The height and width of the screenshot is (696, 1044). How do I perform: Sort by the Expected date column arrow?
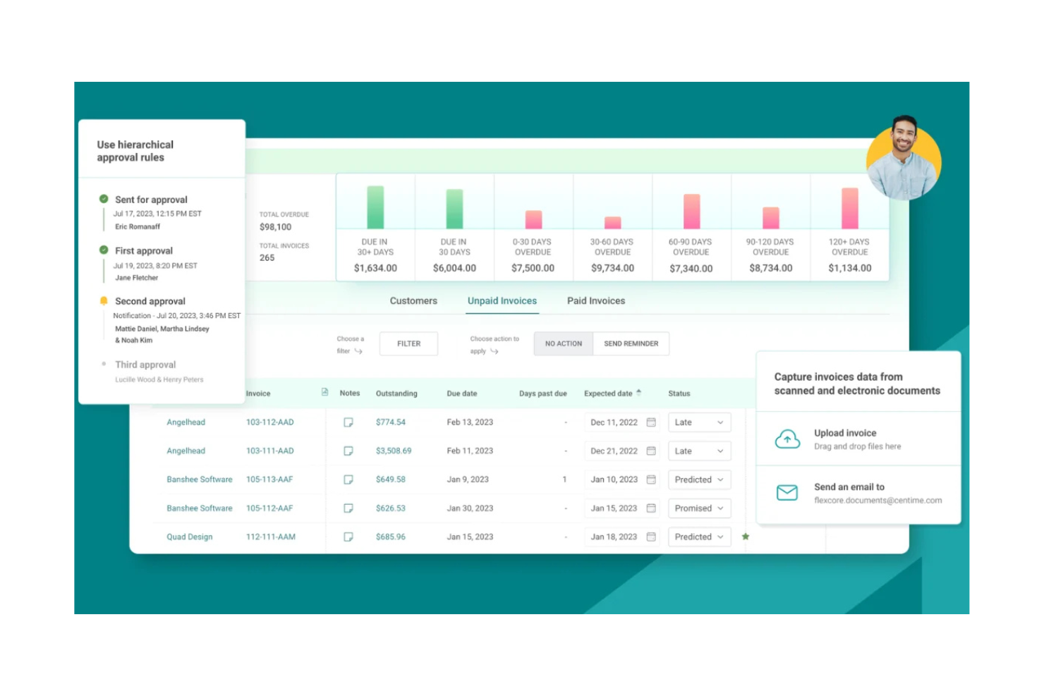(x=639, y=391)
